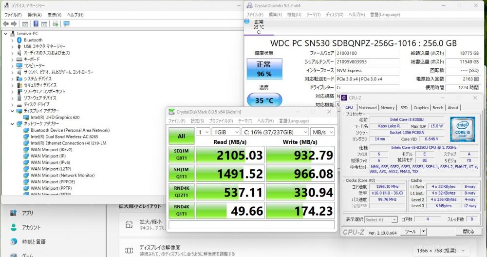The image size is (487, 257).
Task: Open 機能(U) menu in CrystalDiskInfo
Action: coord(294,15)
